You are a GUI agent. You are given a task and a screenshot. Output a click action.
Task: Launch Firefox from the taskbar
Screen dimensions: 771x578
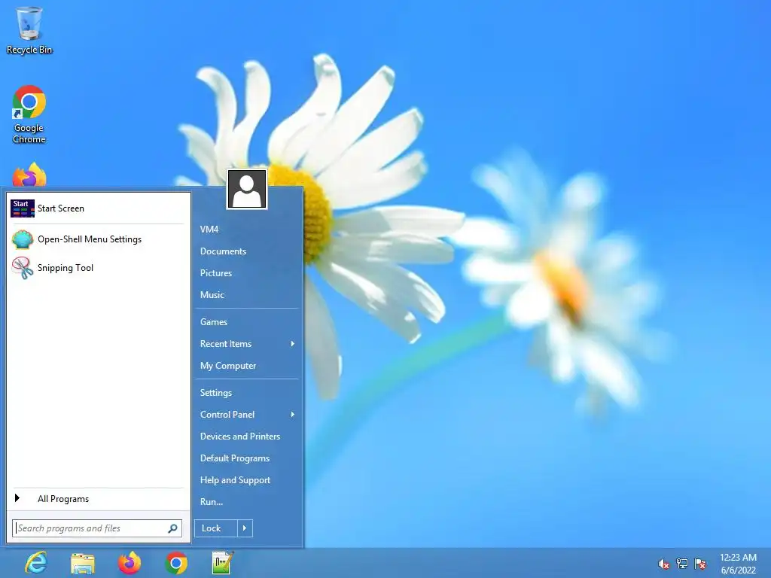coord(130,563)
